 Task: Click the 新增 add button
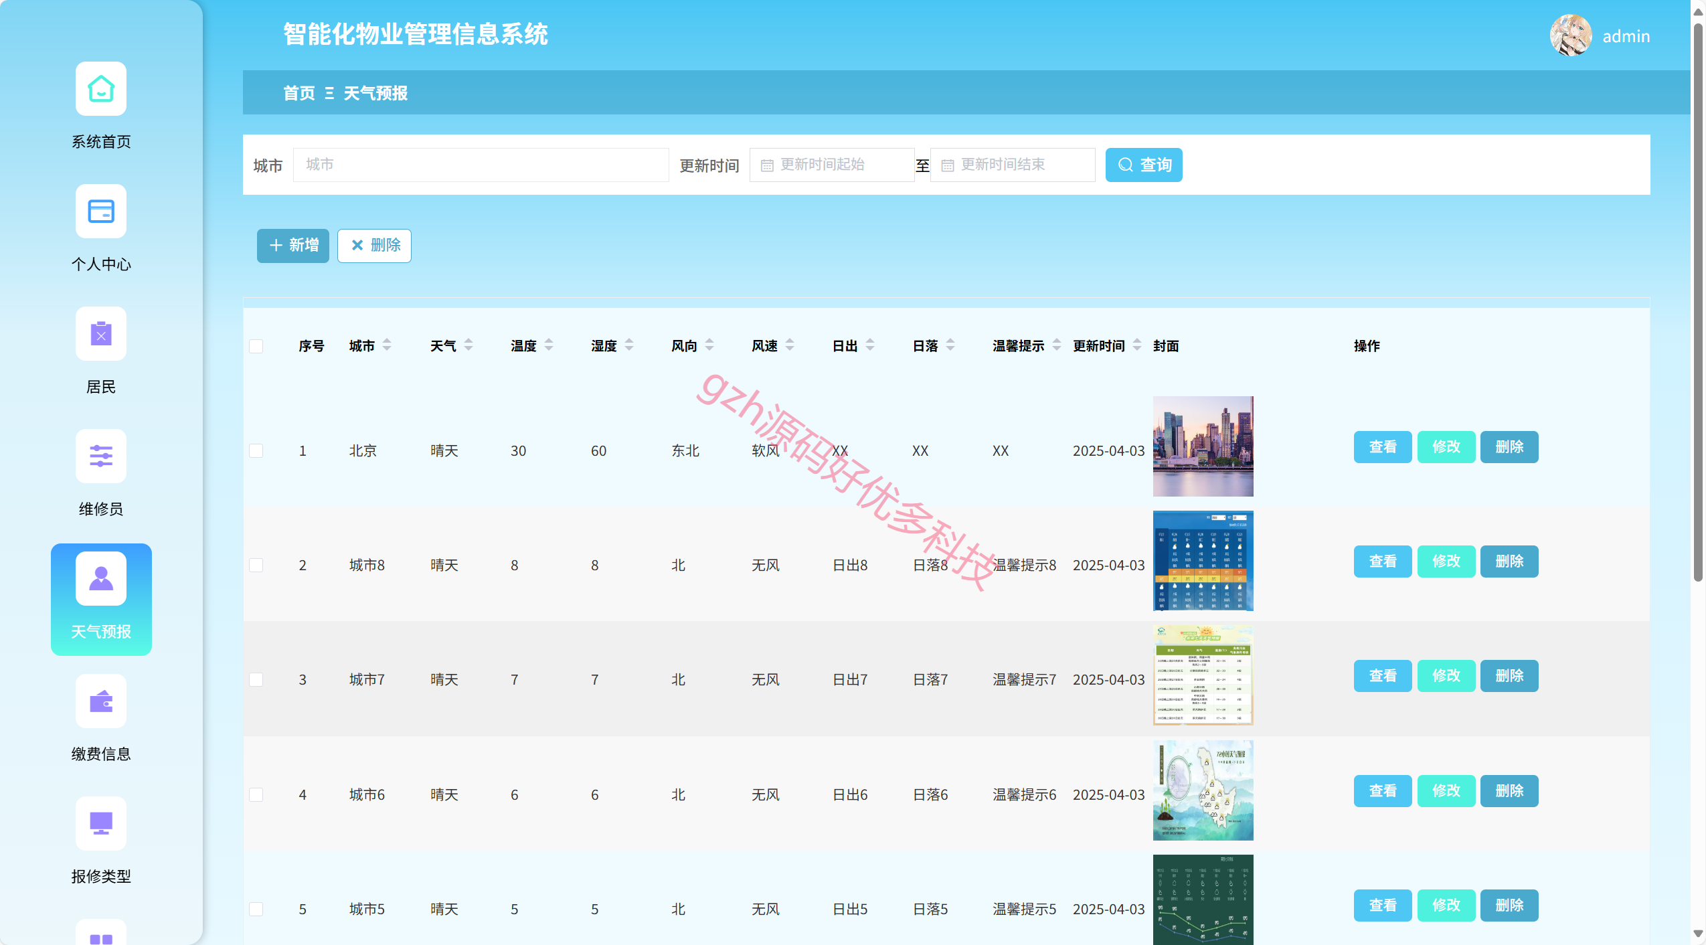pyautogui.click(x=293, y=246)
